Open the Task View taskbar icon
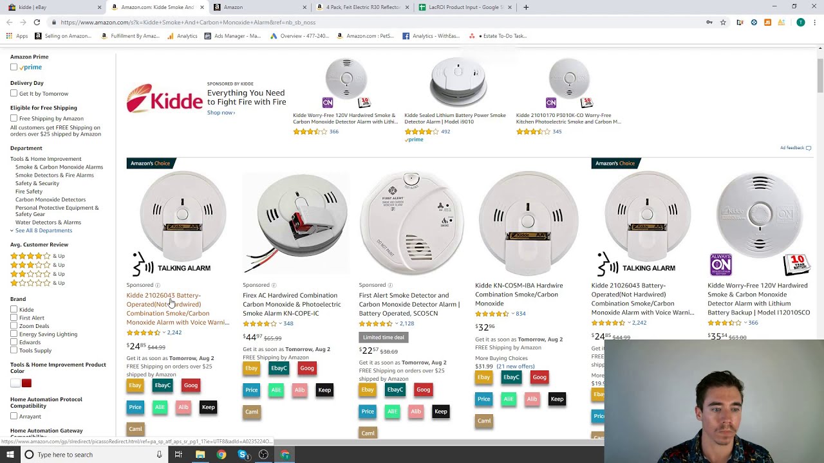 (178, 455)
